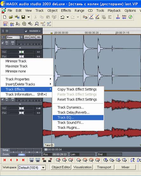
Task: Jump to project start red arrow
Action: [x=4, y=160]
